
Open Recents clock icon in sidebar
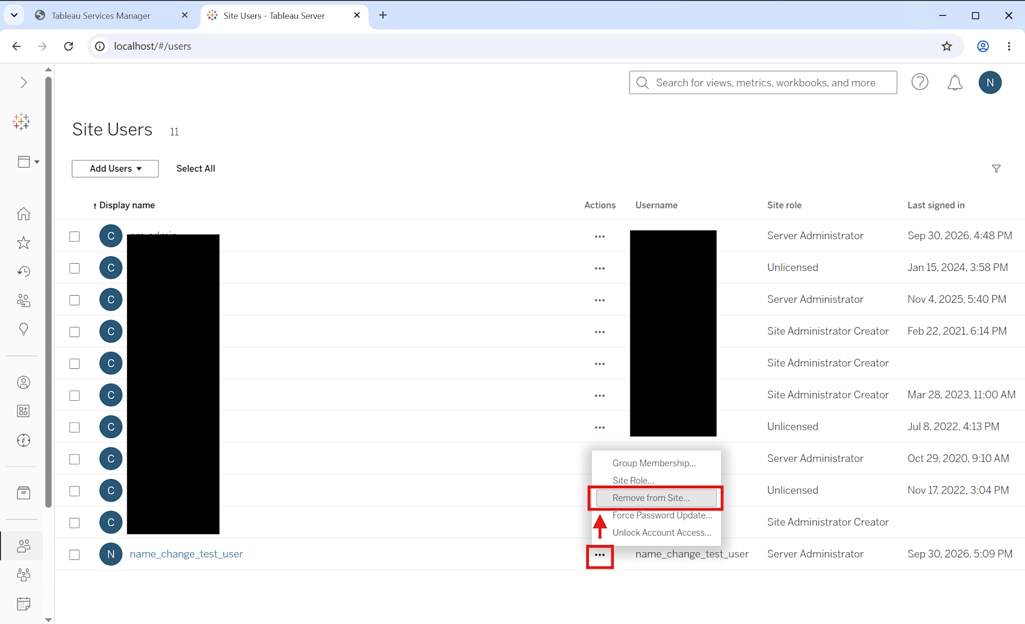click(x=24, y=272)
